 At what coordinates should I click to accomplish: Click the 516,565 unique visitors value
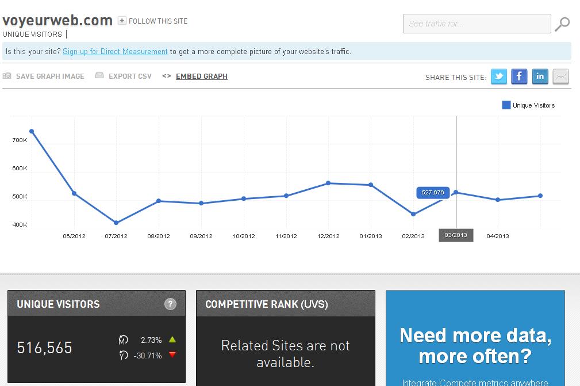pos(44,348)
